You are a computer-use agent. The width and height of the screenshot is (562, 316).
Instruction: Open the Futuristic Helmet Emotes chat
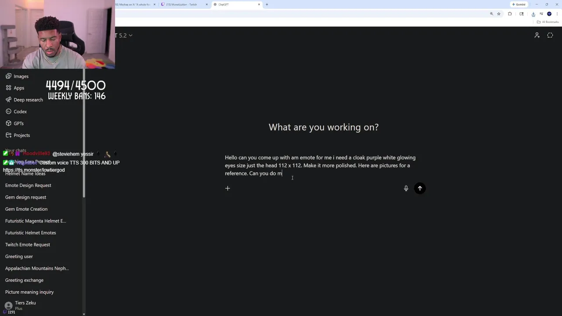click(x=31, y=233)
